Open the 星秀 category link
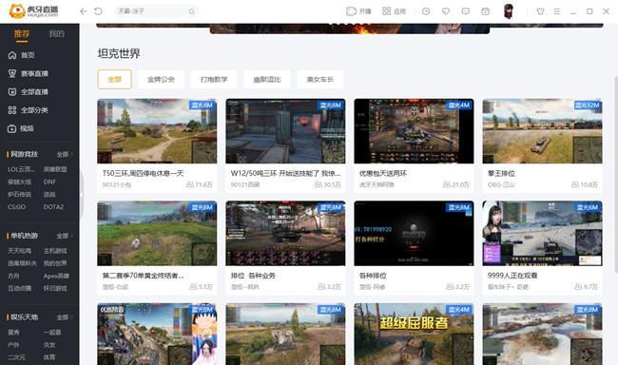Image resolution: width=618 pixels, height=365 pixels. (13, 333)
